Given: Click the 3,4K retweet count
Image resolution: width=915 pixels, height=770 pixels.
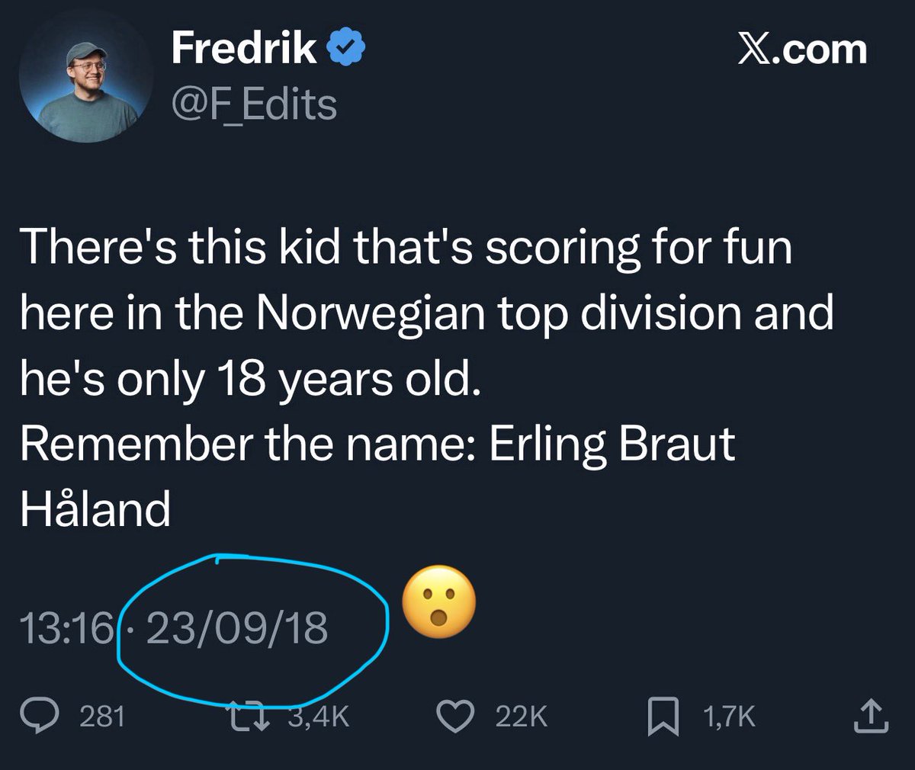Looking at the screenshot, I should coord(319,717).
